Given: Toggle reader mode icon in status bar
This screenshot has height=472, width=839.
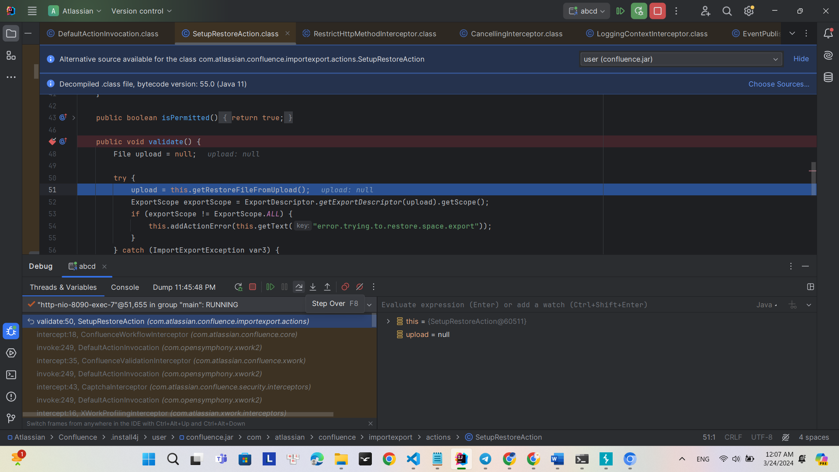Looking at the screenshot, I should (x=786, y=437).
